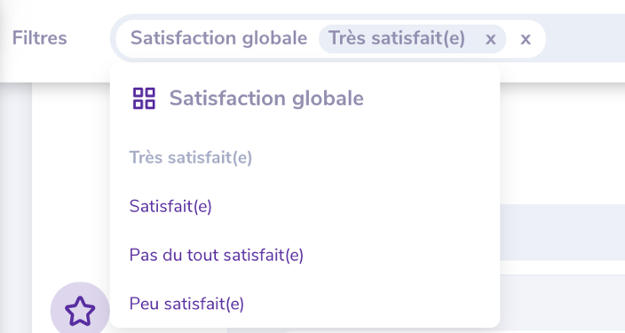The image size is (625, 333).
Task: Pick the Peu satisfait(e) option
Action: 186,304
